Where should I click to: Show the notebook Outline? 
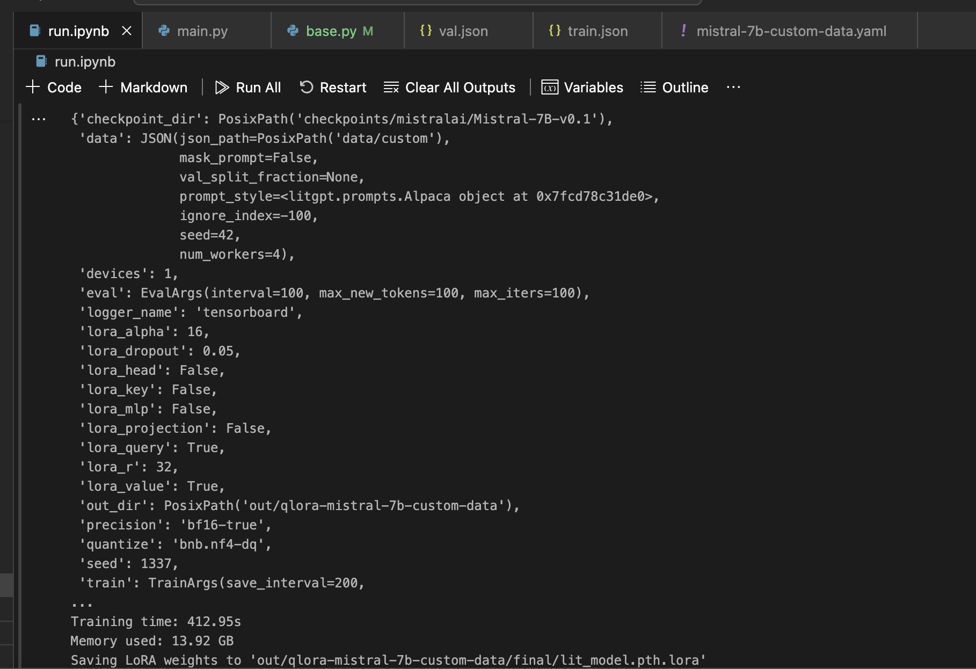[674, 88]
